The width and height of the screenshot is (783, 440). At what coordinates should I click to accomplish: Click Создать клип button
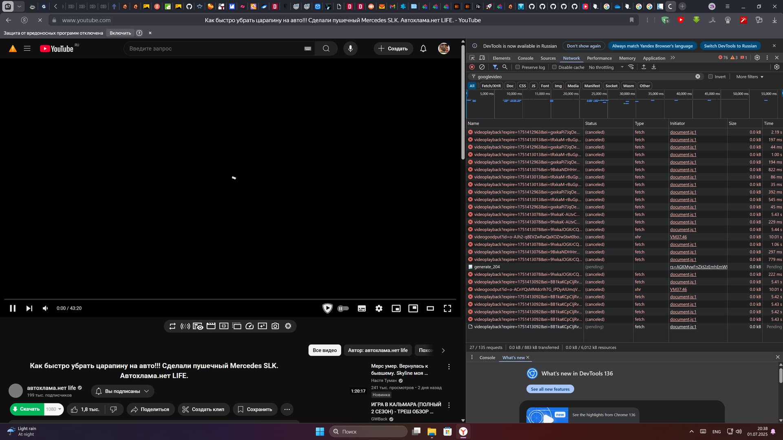203,409
